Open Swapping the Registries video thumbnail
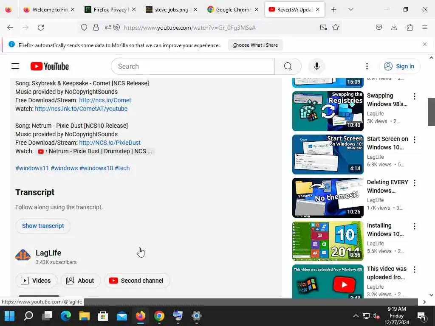This screenshot has width=435, height=326. pos(328,111)
